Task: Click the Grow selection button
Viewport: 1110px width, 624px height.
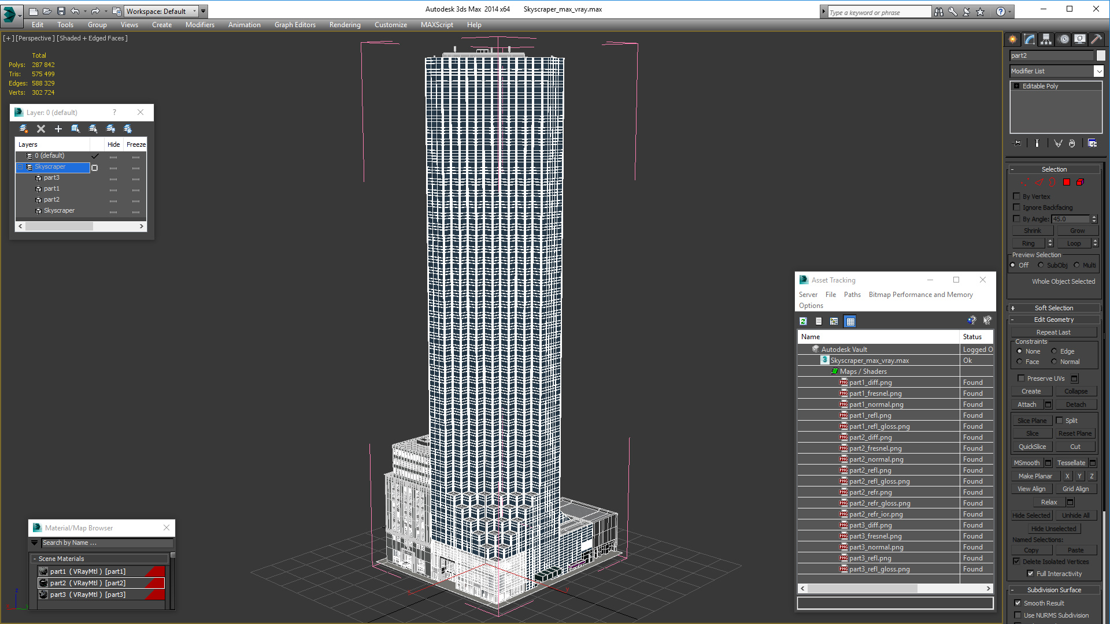Action: click(x=1078, y=231)
